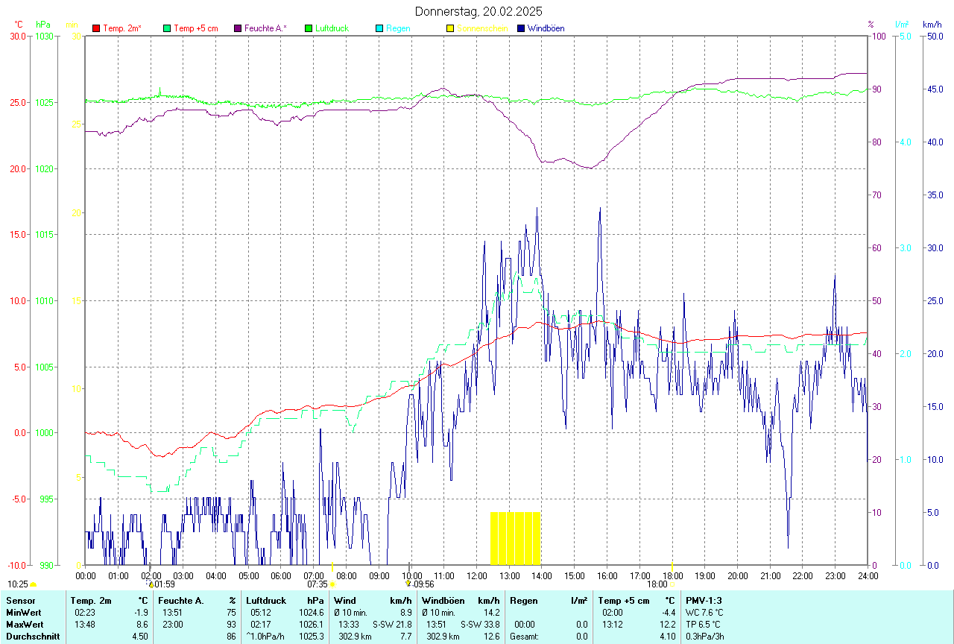Click the 'MaxWert' row label
Image resolution: width=954 pixels, height=644 pixels.
pos(24,624)
